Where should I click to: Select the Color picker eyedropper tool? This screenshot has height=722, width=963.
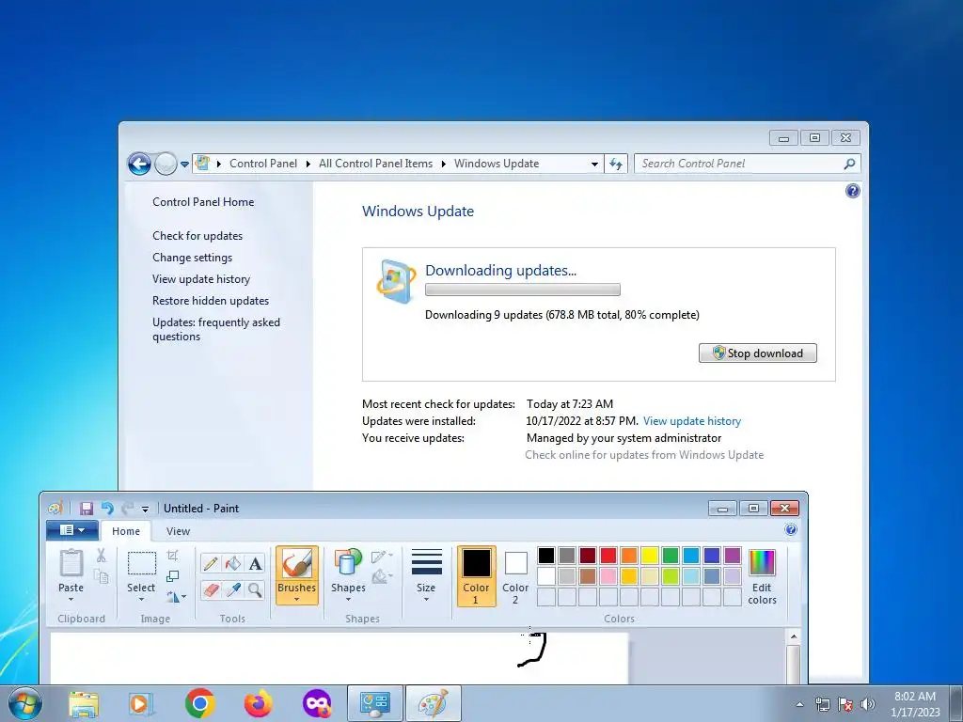point(233,590)
